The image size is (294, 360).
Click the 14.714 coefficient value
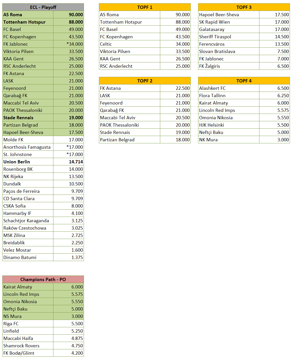[x=69, y=162]
